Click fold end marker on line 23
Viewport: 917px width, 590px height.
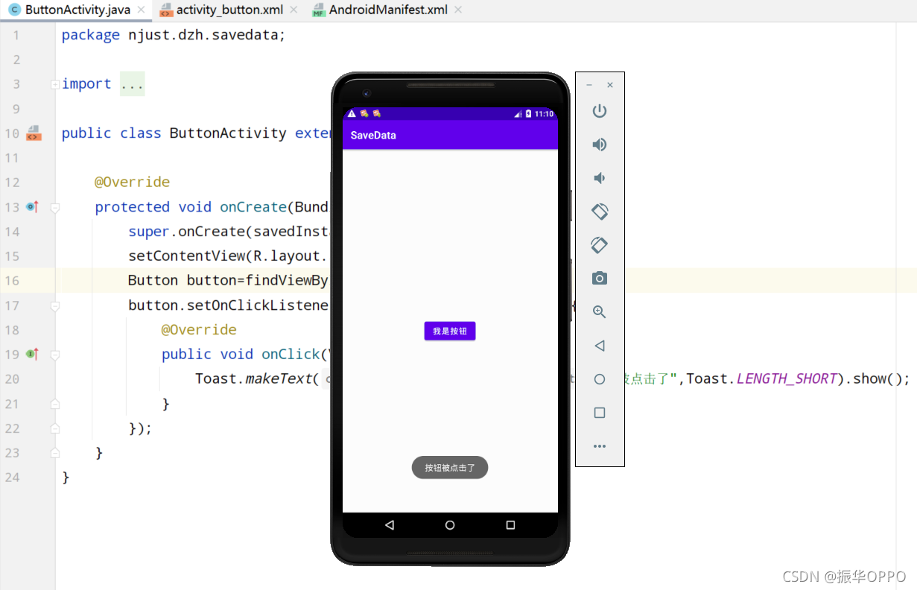click(x=55, y=453)
